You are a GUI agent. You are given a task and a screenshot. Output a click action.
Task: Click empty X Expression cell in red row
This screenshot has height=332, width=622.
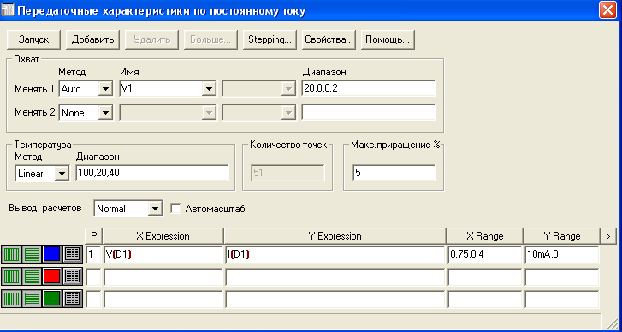163,277
